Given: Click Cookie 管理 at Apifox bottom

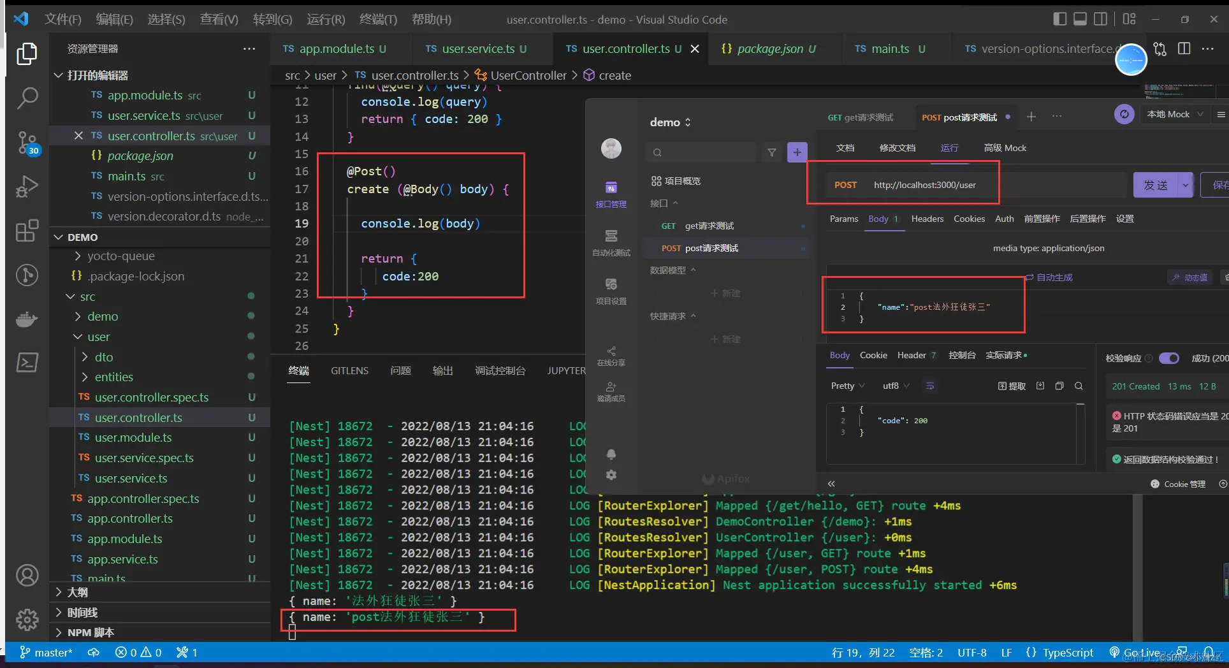Looking at the screenshot, I should click(x=1178, y=484).
